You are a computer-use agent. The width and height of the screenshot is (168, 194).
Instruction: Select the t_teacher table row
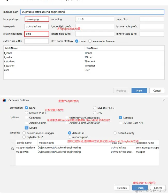pos(84,66)
